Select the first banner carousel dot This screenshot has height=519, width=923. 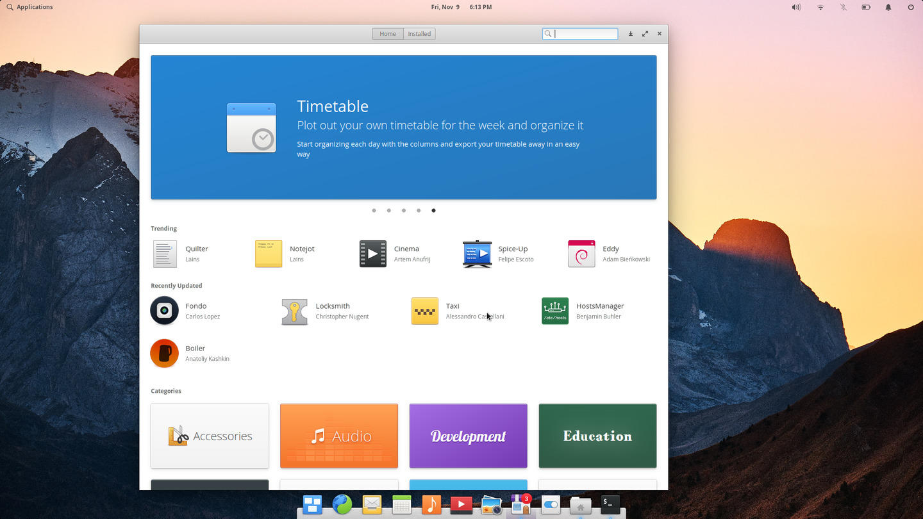click(x=374, y=210)
